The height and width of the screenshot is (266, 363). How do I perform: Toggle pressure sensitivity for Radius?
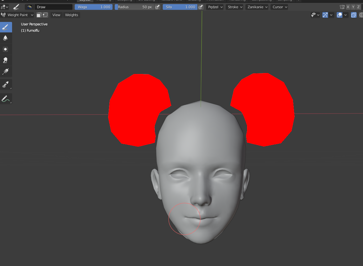(x=157, y=7)
